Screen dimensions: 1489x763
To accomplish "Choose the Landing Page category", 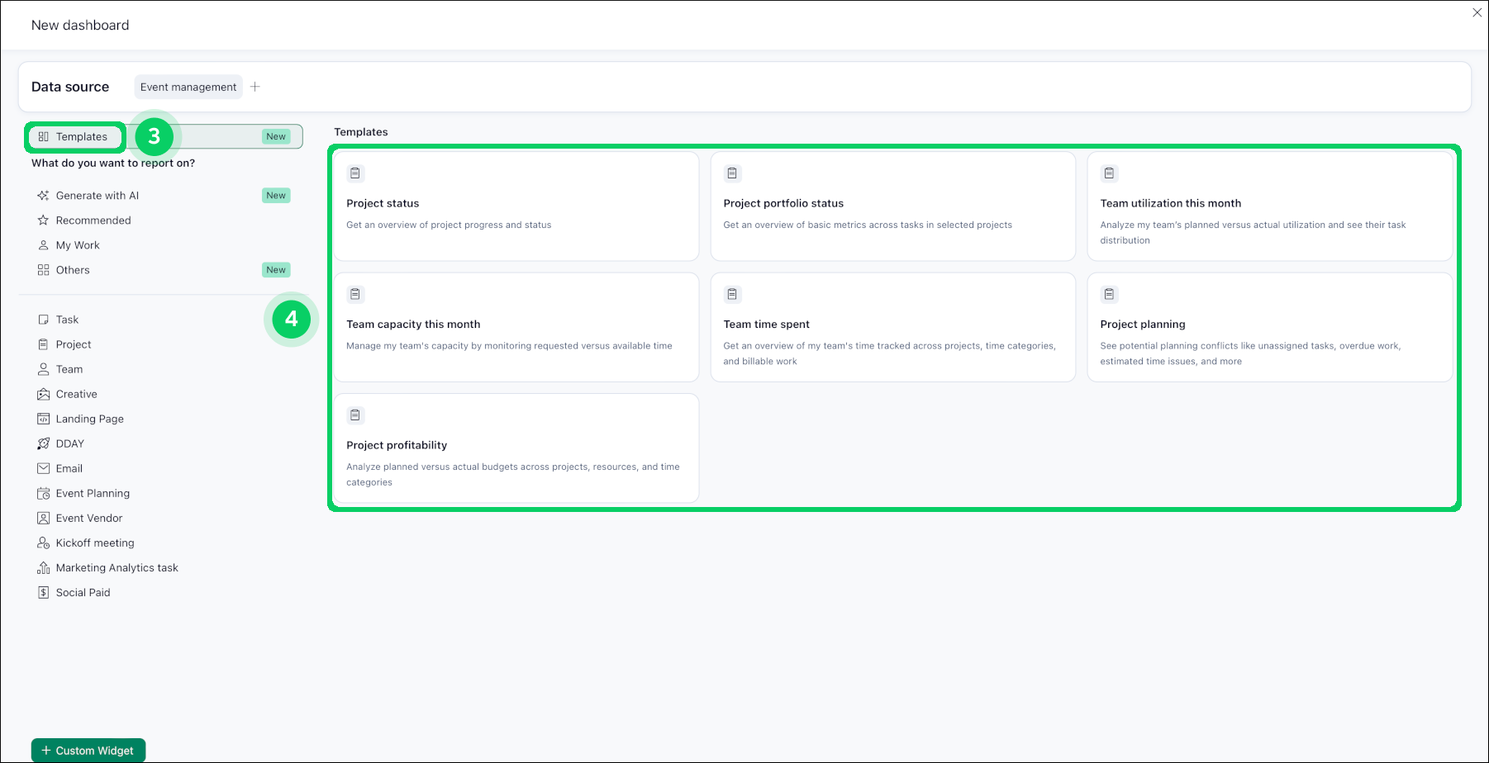I will click(89, 419).
